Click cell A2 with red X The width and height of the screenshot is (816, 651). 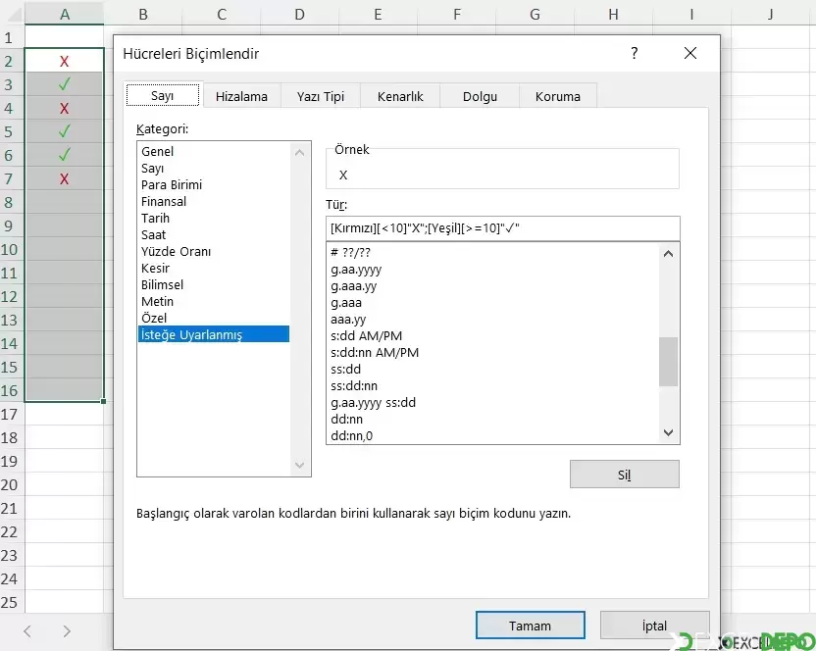tap(64, 61)
